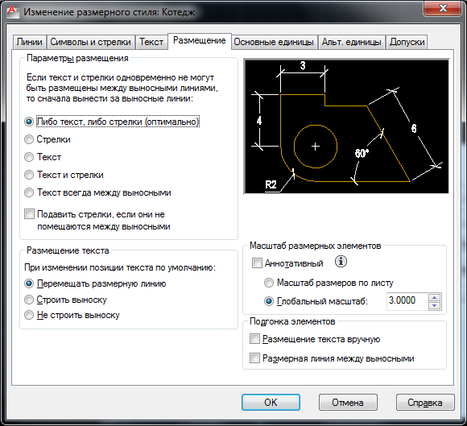The height and width of the screenshot is (426, 467).
Task: Enable Подавить стрелки checkbox
Action: tap(29, 214)
